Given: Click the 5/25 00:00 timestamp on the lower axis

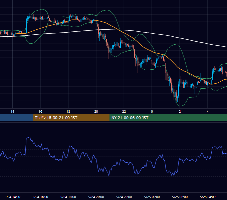Looking at the screenshot, I should pyautogui.click(x=152, y=197).
